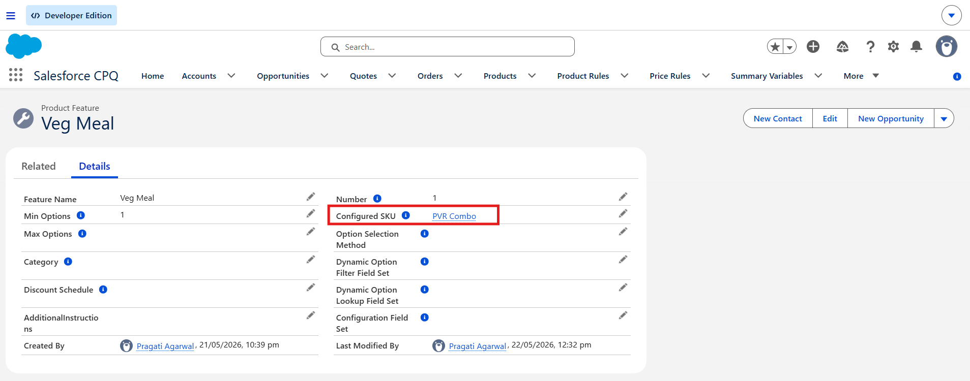The width and height of the screenshot is (970, 381).
Task: Expand the Price Rules nav dropdown
Action: pyautogui.click(x=706, y=76)
